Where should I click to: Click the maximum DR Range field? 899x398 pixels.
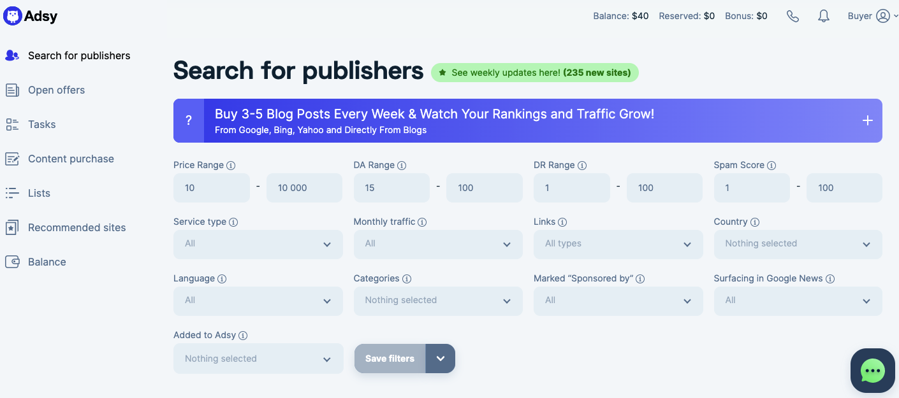pos(664,188)
